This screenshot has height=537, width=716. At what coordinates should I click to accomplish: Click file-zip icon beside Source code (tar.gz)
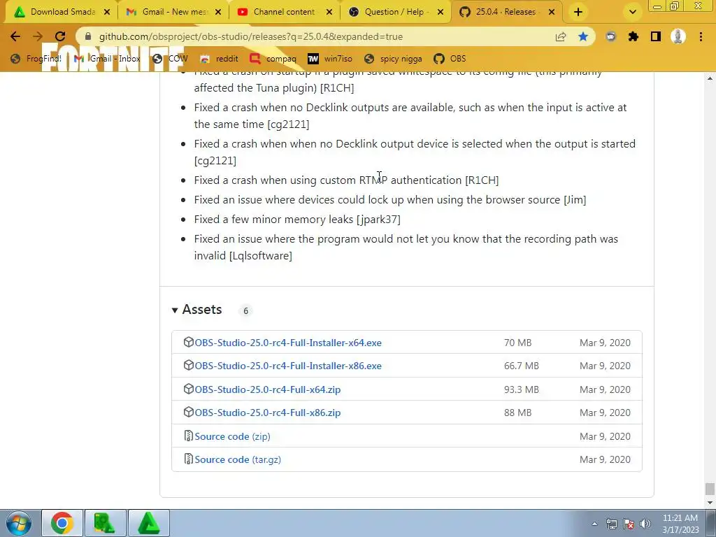click(x=188, y=459)
